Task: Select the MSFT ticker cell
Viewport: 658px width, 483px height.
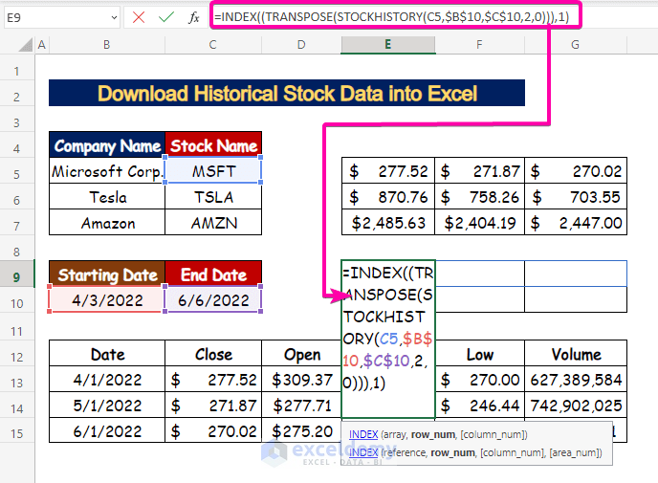Action: coord(213,171)
